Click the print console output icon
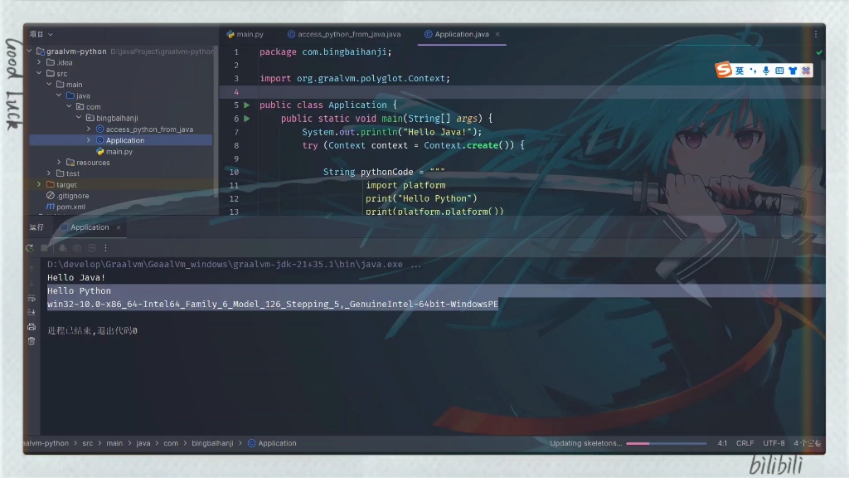 coord(32,327)
